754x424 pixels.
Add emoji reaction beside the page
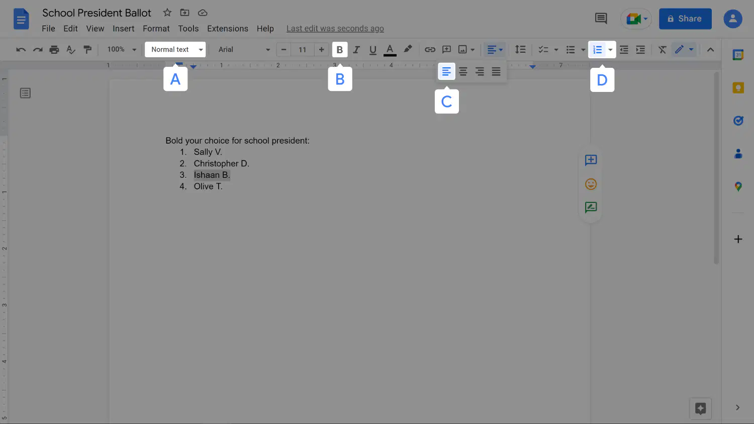tap(591, 184)
